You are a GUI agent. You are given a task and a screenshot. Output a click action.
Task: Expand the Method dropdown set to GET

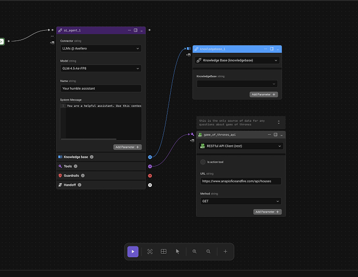pyautogui.click(x=241, y=201)
